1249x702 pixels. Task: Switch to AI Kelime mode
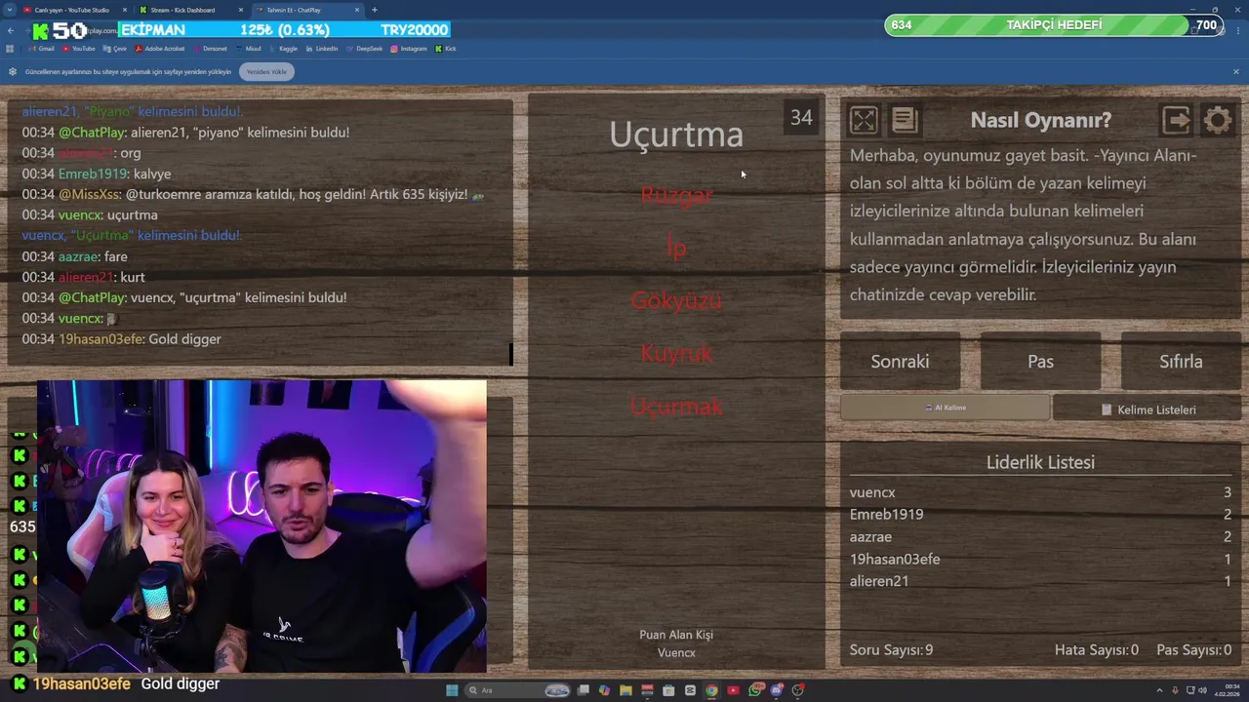tap(945, 408)
